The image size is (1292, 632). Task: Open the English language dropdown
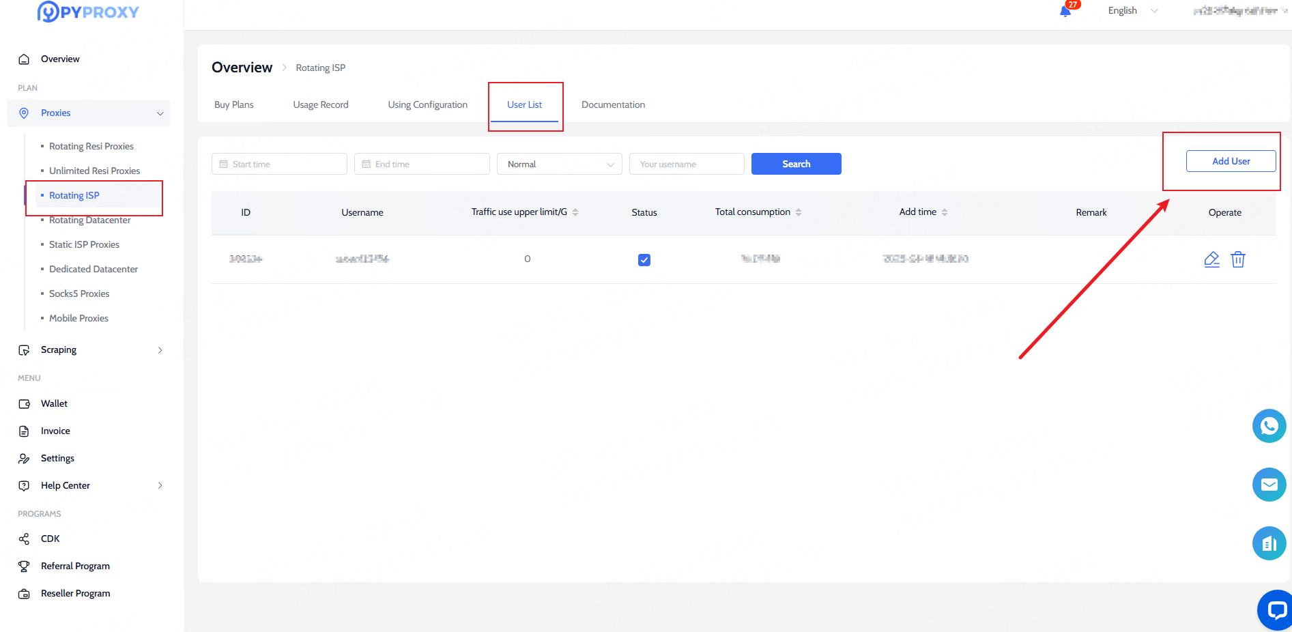pyautogui.click(x=1132, y=11)
